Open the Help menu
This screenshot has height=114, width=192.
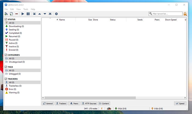tap(33, 9)
